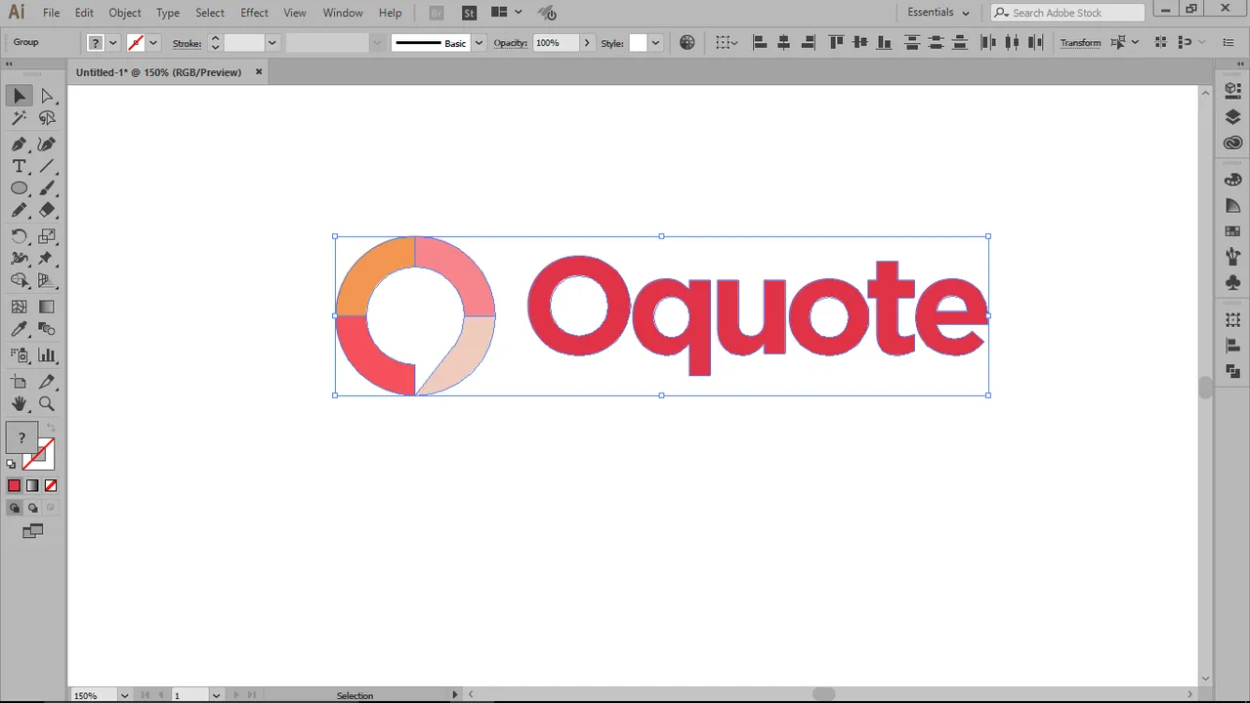Open the artboard number dropdown
The image size is (1250, 703).
click(216, 695)
